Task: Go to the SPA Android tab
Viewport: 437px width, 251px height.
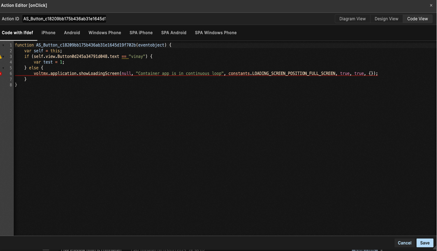Action: tap(173, 33)
